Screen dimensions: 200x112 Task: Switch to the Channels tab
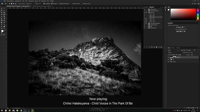(173, 48)
